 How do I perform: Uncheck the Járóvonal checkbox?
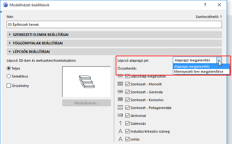click(127, 115)
